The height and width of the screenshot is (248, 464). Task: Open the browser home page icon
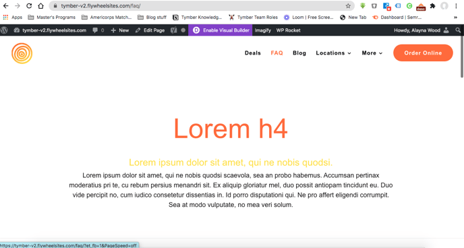point(41,6)
